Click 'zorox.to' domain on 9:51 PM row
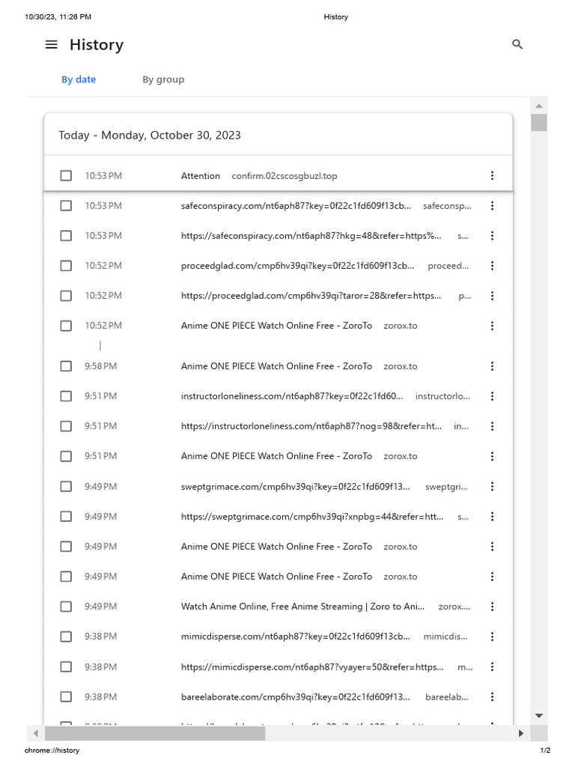This screenshot has width=575, height=767. [401, 456]
